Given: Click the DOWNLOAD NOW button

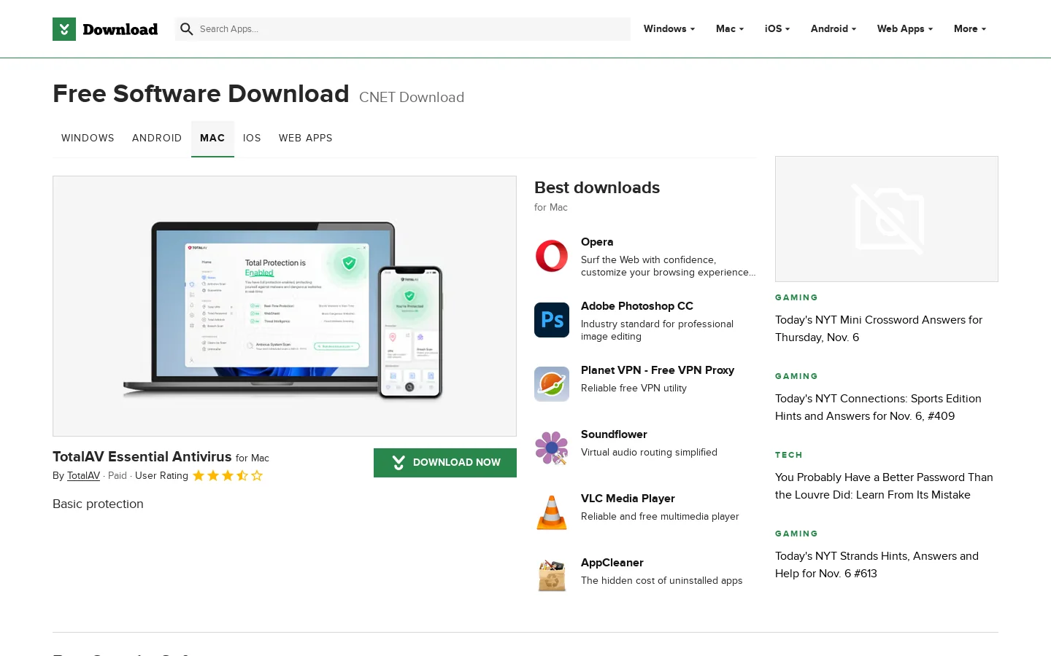Looking at the screenshot, I should click(445, 463).
